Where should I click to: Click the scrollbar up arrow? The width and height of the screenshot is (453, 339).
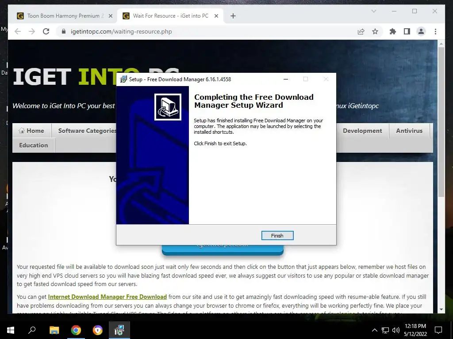[441, 44]
